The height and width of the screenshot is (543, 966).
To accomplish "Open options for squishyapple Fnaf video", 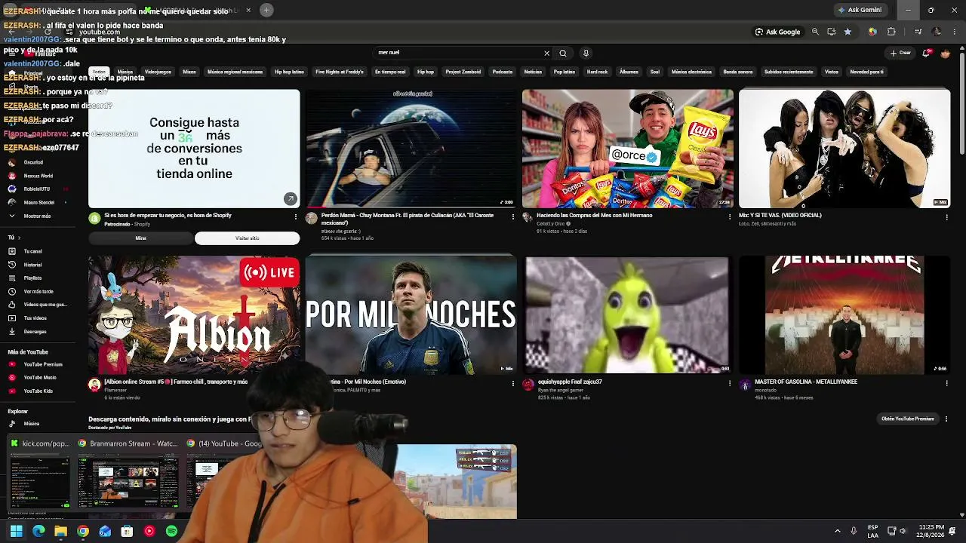I will 729,383.
